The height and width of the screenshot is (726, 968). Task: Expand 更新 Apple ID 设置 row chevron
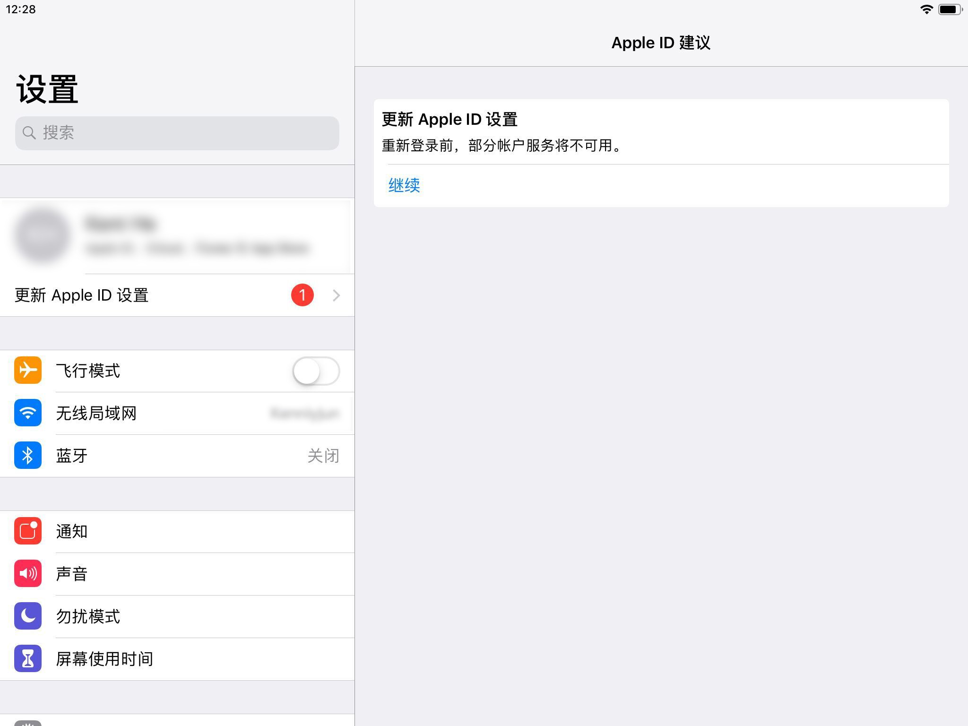(336, 295)
